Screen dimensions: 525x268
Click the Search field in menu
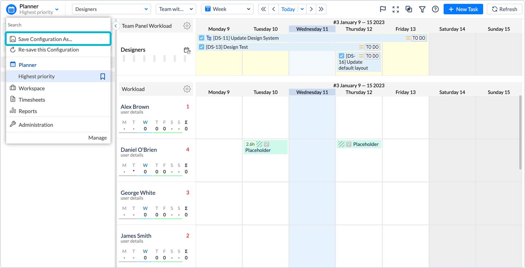(58, 25)
